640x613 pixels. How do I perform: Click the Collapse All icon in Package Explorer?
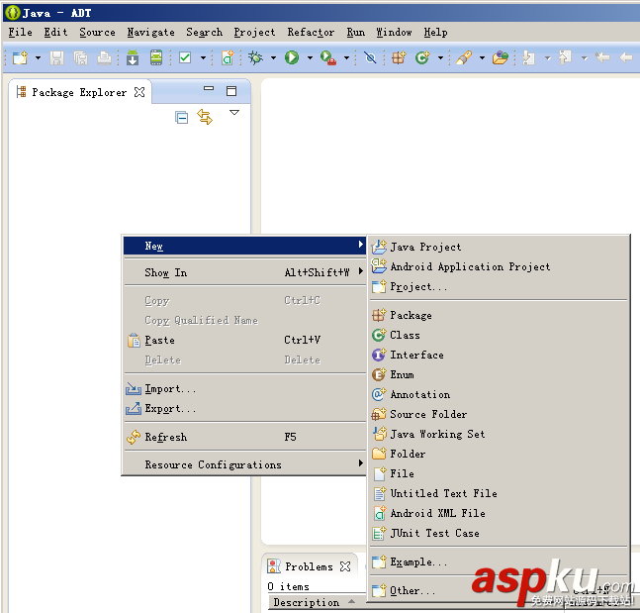point(182,118)
